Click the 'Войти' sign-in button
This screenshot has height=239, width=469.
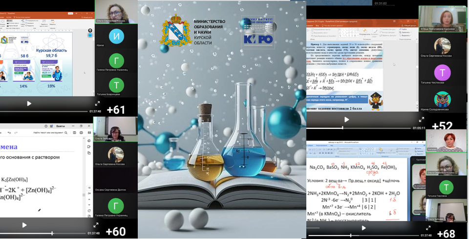coord(61,126)
